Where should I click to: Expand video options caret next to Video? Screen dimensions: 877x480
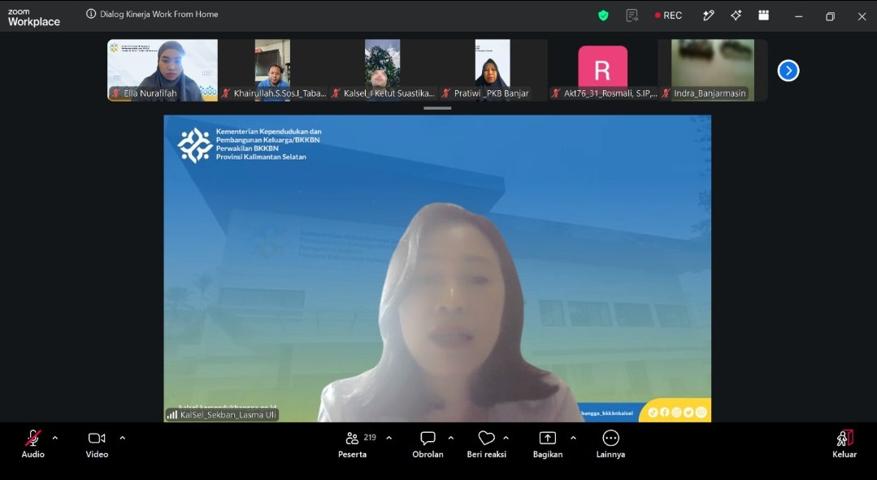[x=123, y=438]
